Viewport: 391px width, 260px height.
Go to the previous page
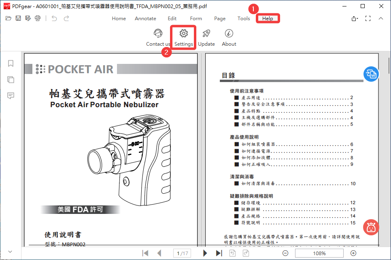click(x=159, y=253)
